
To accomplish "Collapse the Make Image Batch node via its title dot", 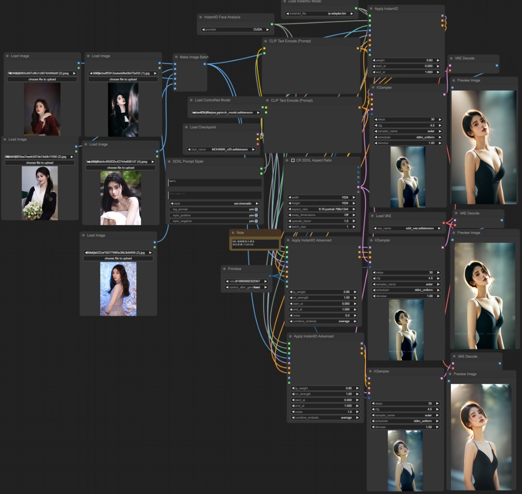I will click(x=176, y=57).
